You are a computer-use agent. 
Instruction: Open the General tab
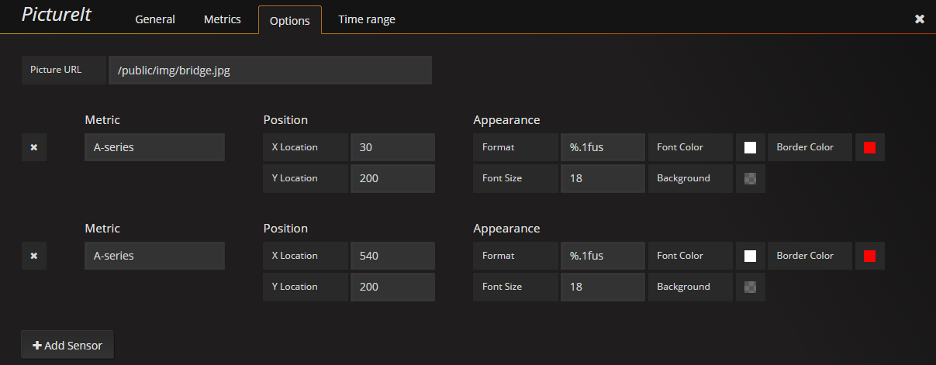[x=155, y=19]
